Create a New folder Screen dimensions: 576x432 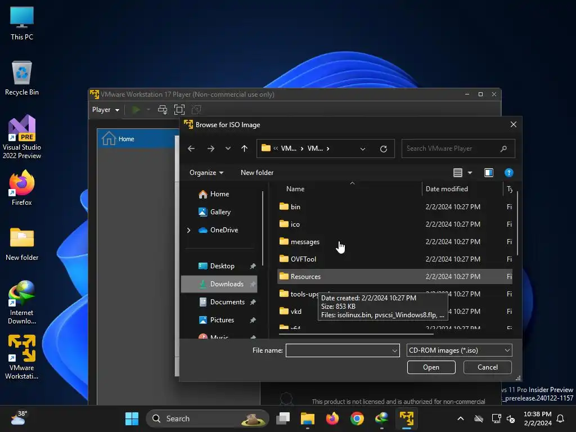(x=256, y=173)
